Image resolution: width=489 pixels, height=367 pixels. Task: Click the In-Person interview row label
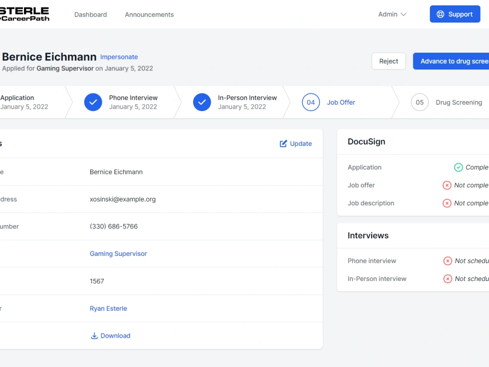377,279
